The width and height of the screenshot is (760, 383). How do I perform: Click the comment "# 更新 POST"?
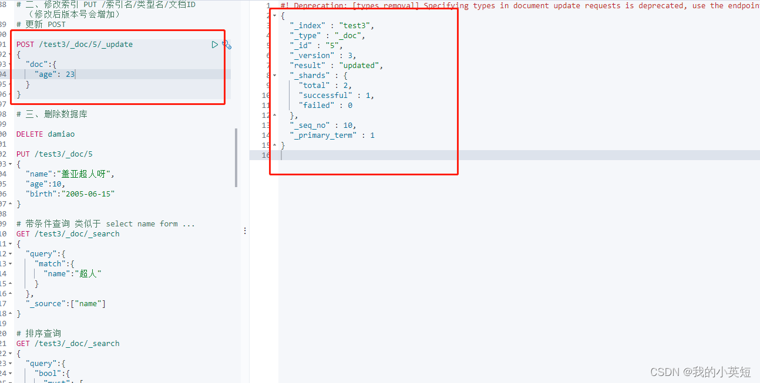(x=41, y=25)
